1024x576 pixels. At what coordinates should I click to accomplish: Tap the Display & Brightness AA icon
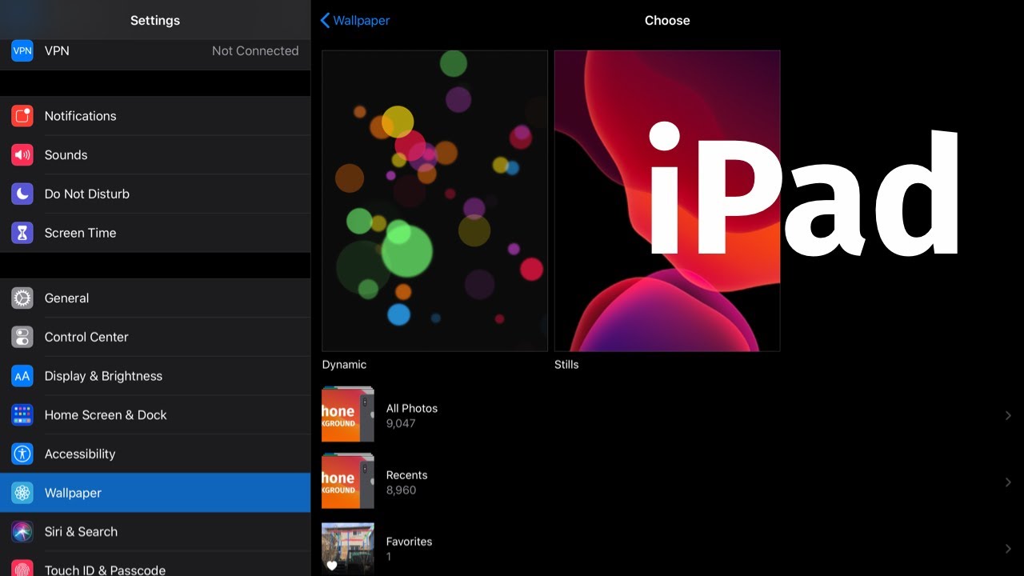tap(22, 376)
